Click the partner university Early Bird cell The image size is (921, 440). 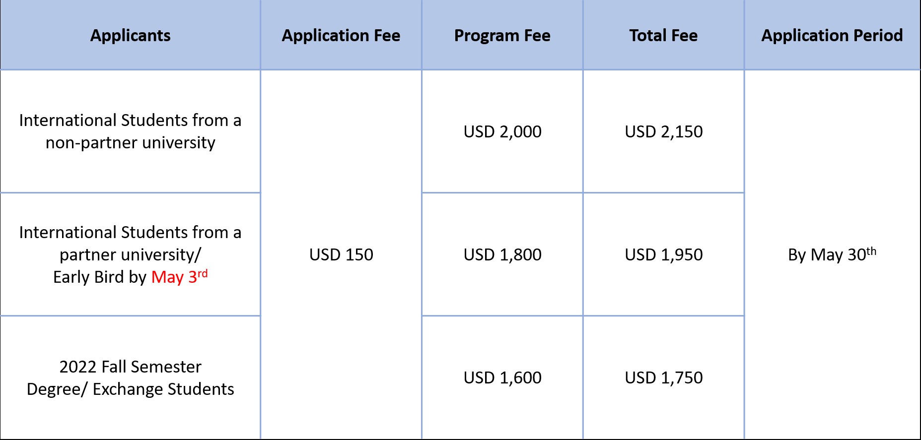pyautogui.click(x=130, y=254)
